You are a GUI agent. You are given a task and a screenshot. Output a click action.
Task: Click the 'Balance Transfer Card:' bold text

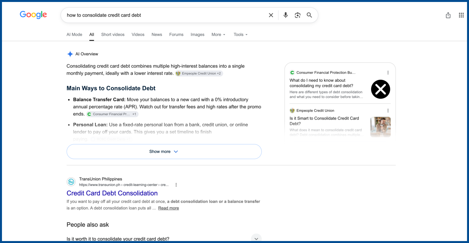(x=99, y=100)
